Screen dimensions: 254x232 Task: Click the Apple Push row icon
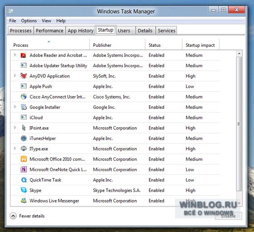24,86
